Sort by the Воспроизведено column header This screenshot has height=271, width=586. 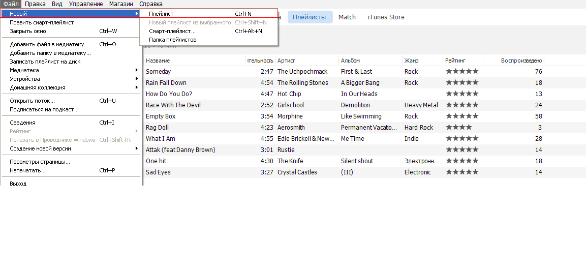click(514, 61)
